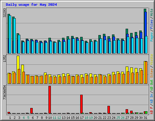Select day 2 on the x-axis
The height and width of the screenshot is (121, 155).
coord(15,118)
